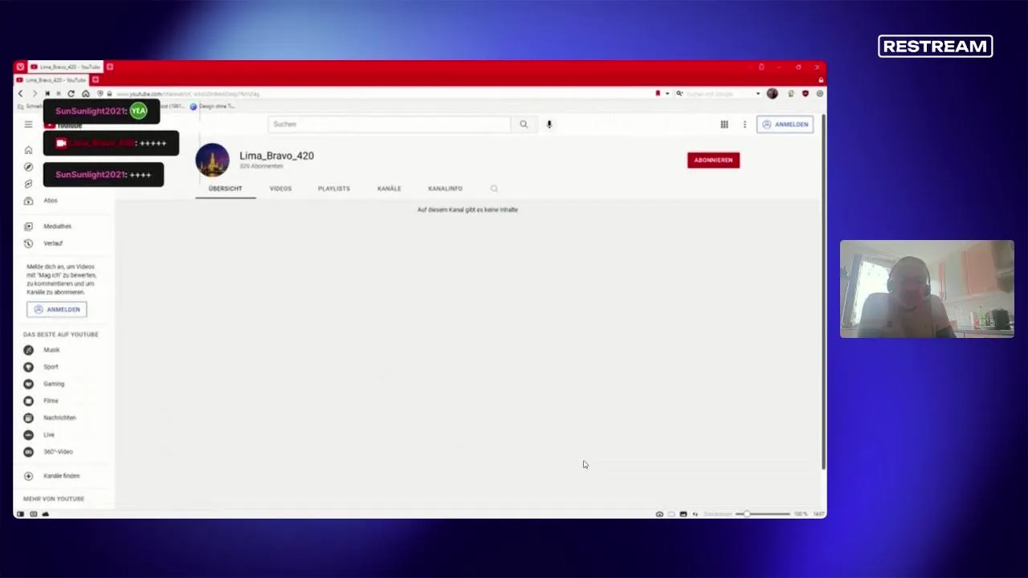Open the Shorts icon in the sidebar
The height and width of the screenshot is (578, 1028).
pos(28,184)
